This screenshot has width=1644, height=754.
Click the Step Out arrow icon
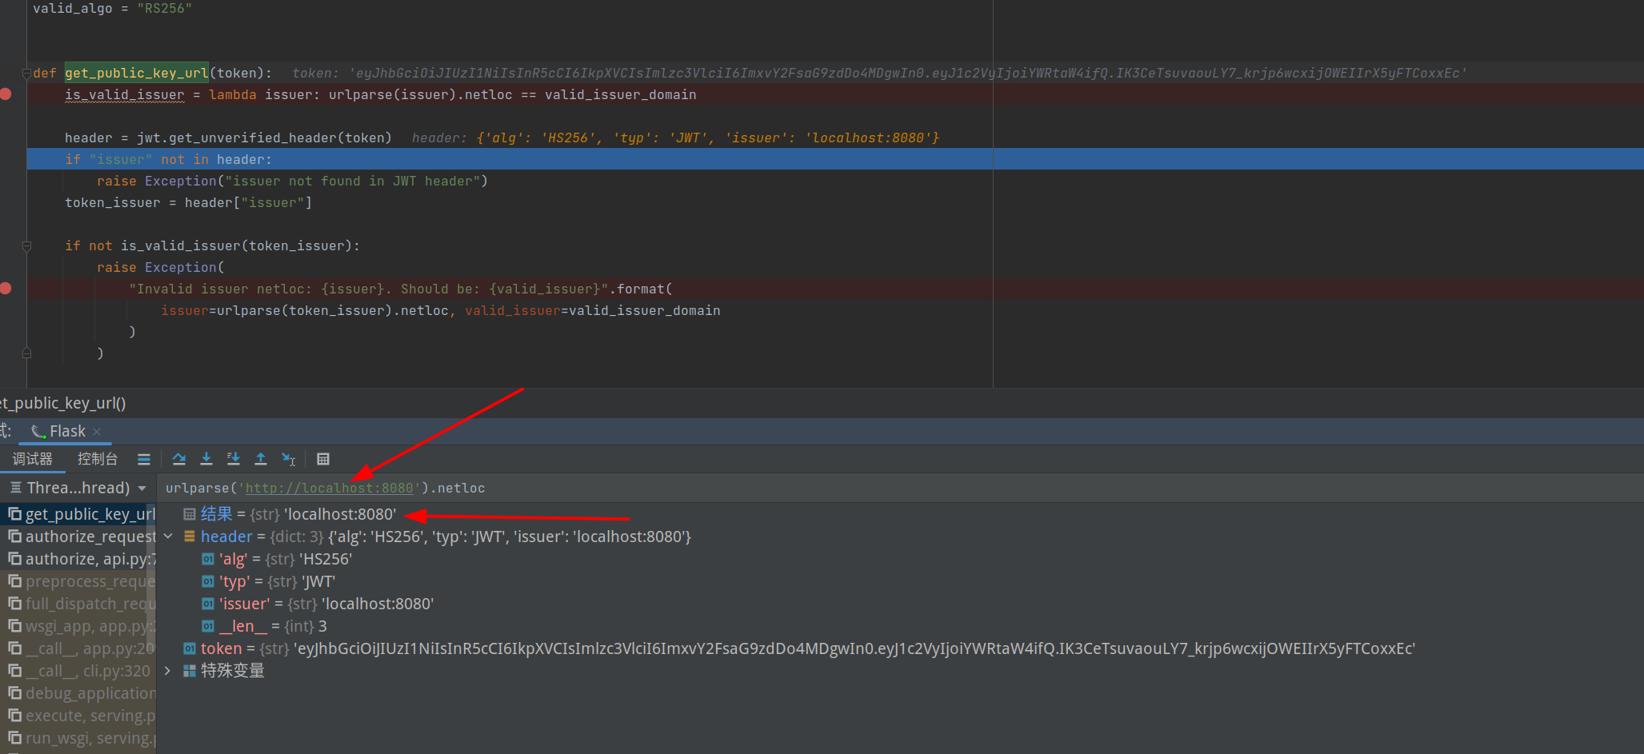pyautogui.click(x=261, y=459)
